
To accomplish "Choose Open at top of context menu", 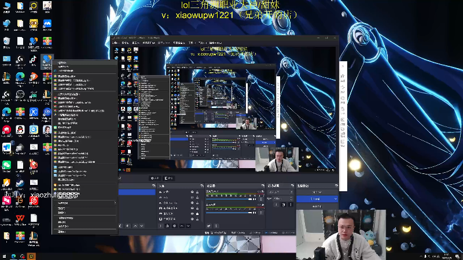I will [x=85, y=63].
